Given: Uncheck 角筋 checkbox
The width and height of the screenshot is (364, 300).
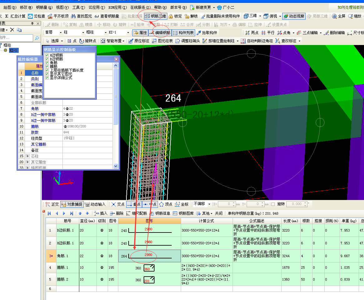Looking at the screenshot, I should (x=47, y=63).
